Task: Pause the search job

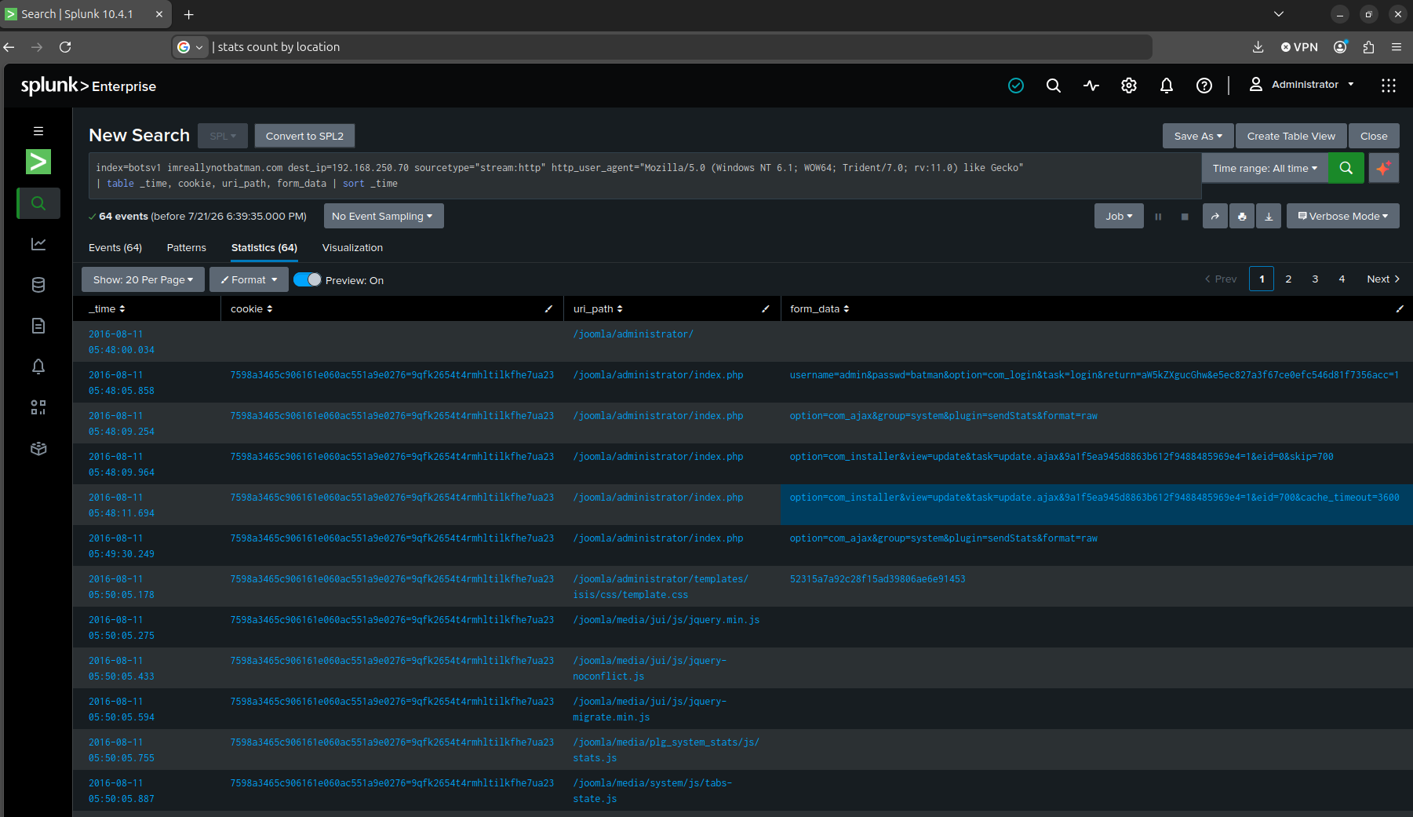Action: point(1158,217)
